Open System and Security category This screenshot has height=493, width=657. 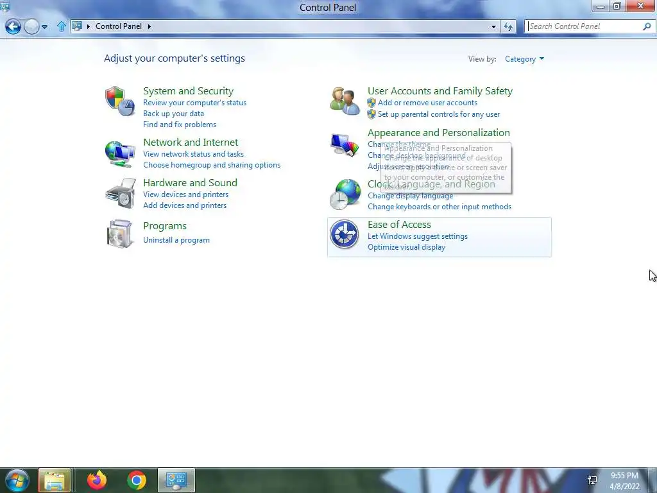[188, 91]
